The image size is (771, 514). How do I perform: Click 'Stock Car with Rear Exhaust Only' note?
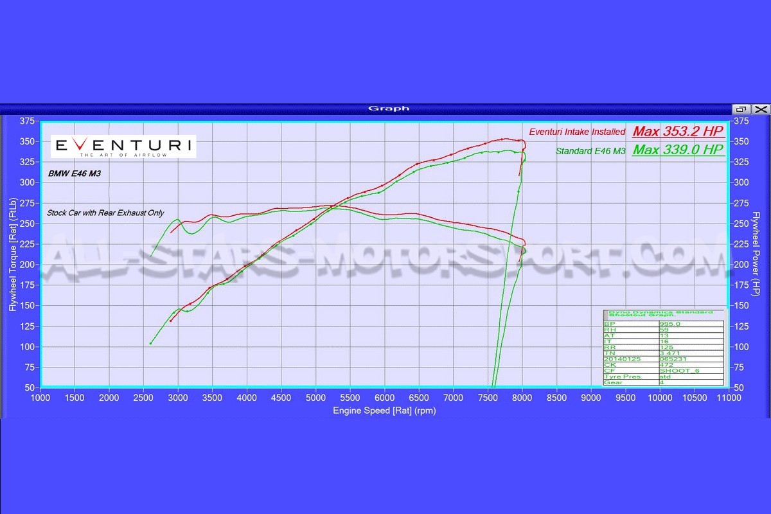coord(105,213)
